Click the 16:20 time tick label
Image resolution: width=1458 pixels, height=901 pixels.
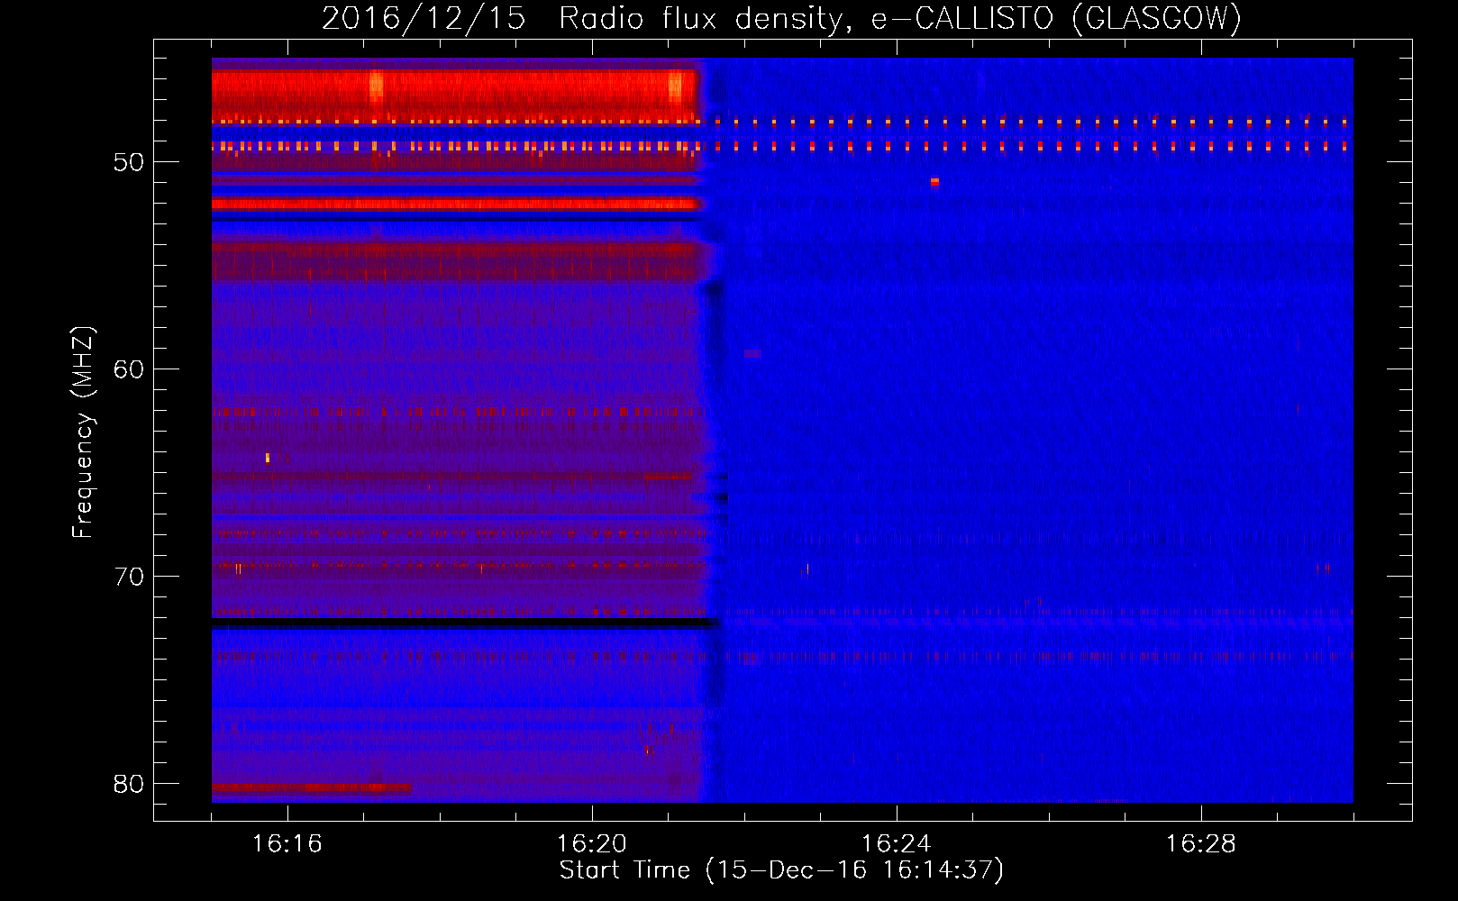coord(592,844)
